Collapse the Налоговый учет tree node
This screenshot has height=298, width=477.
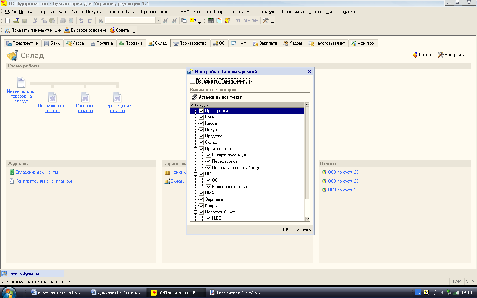pos(195,212)
